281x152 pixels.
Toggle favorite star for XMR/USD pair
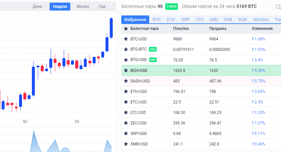126,144
